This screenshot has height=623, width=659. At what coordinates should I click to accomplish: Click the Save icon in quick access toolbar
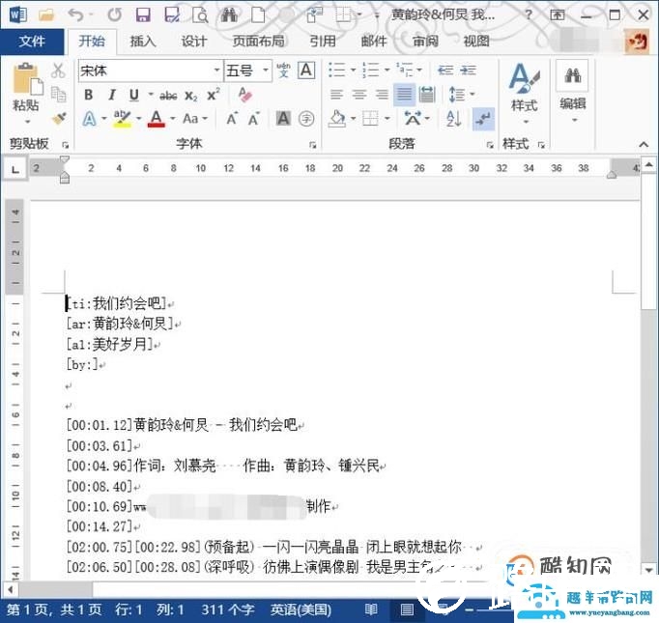click(143, 15)
